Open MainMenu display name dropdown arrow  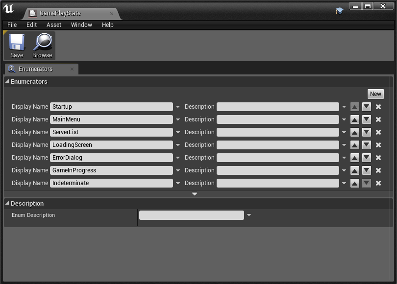(178, 119)
